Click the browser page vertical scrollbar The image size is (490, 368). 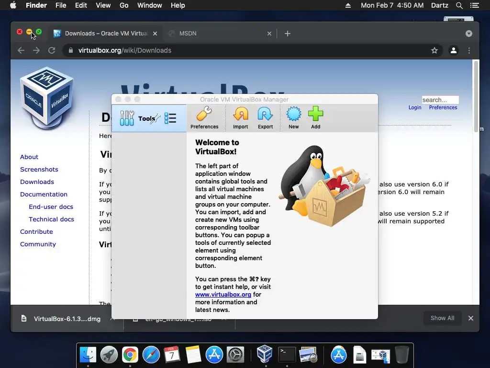476,96
